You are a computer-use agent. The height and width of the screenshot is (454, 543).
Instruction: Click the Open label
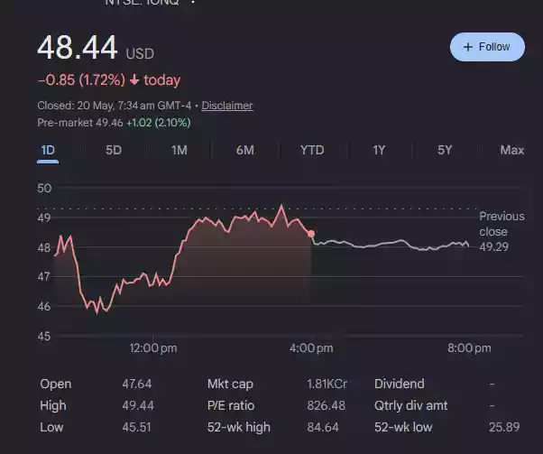[x=55, y=384]
